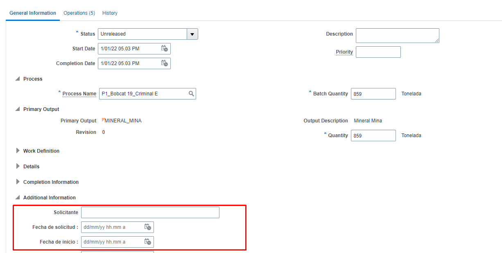
Task: Expand the Completion Information section
Action: [x=18, y=182]
